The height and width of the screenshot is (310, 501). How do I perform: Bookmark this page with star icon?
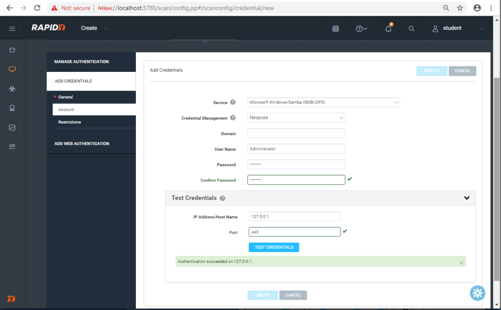pos(460,8)
